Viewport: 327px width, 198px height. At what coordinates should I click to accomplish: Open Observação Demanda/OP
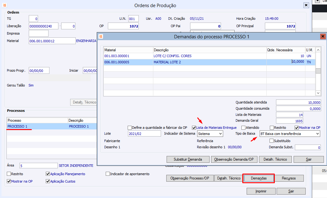point(234,159)
